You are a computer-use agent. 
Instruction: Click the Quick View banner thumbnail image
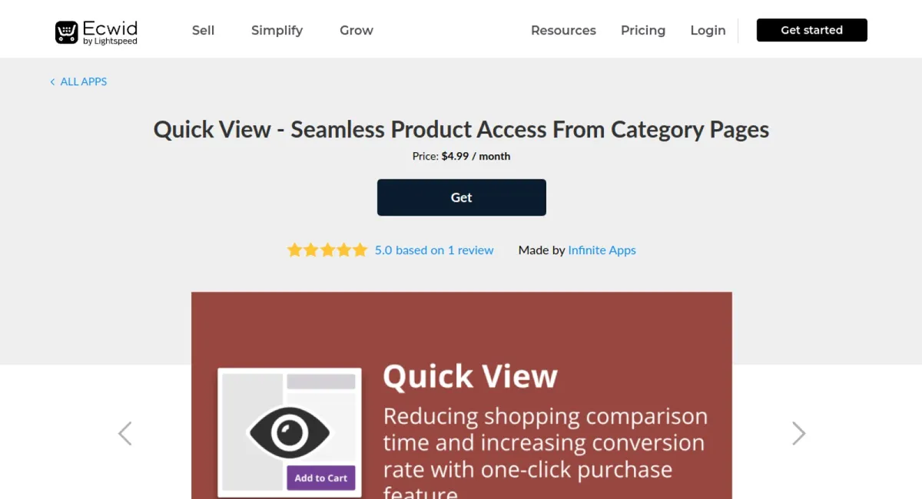tap(290, 426)
